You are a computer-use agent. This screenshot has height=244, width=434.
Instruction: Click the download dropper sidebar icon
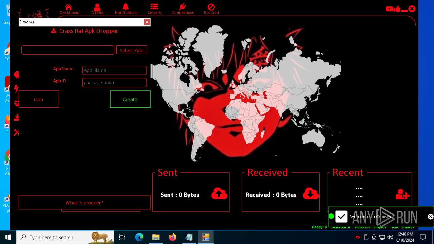(16, 118)
